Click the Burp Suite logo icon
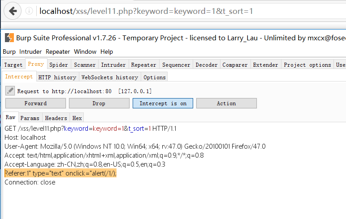The image size is (346, 219). tap(9, 38)
